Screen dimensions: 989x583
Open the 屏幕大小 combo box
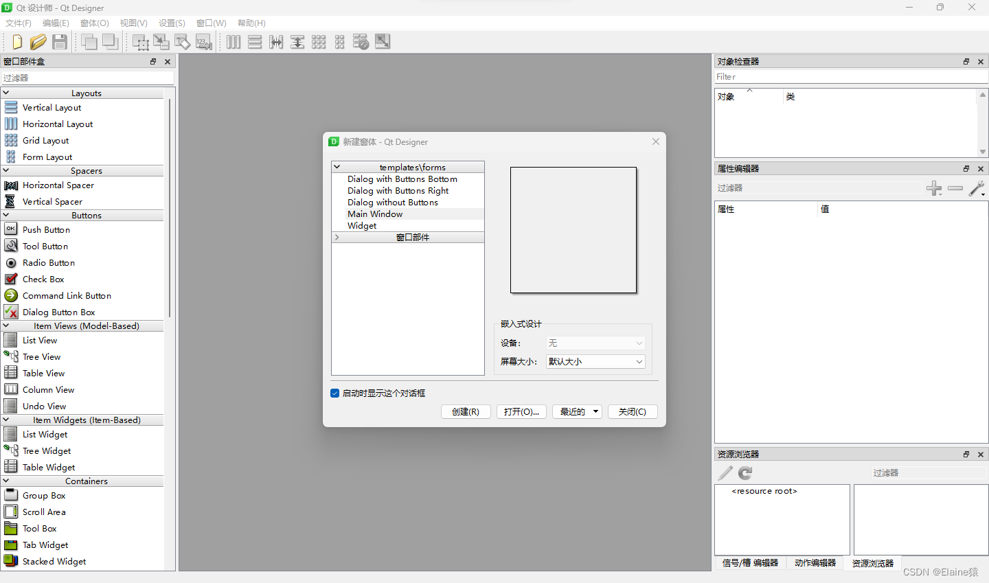(x=595, y=361)
